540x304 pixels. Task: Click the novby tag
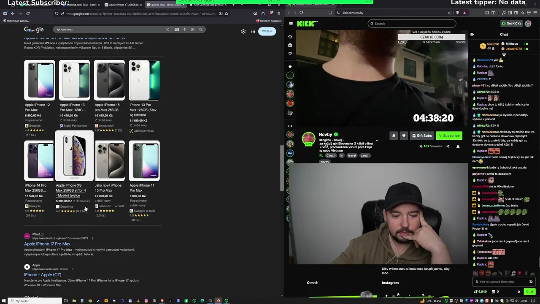click(x=324, y=162)
